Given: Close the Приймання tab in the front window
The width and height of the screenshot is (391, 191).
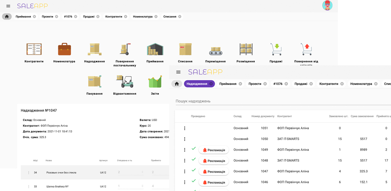Looking at the screenshot, I should coord(240,84).
